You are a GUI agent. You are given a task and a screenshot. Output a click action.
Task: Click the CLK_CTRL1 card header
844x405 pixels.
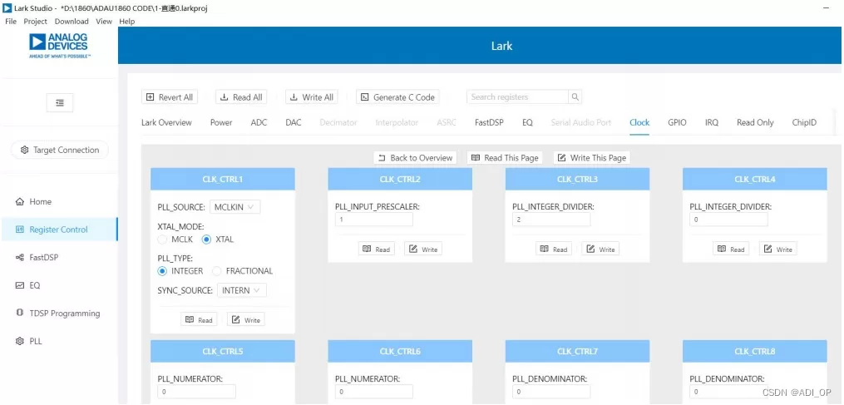click(223, 179)
